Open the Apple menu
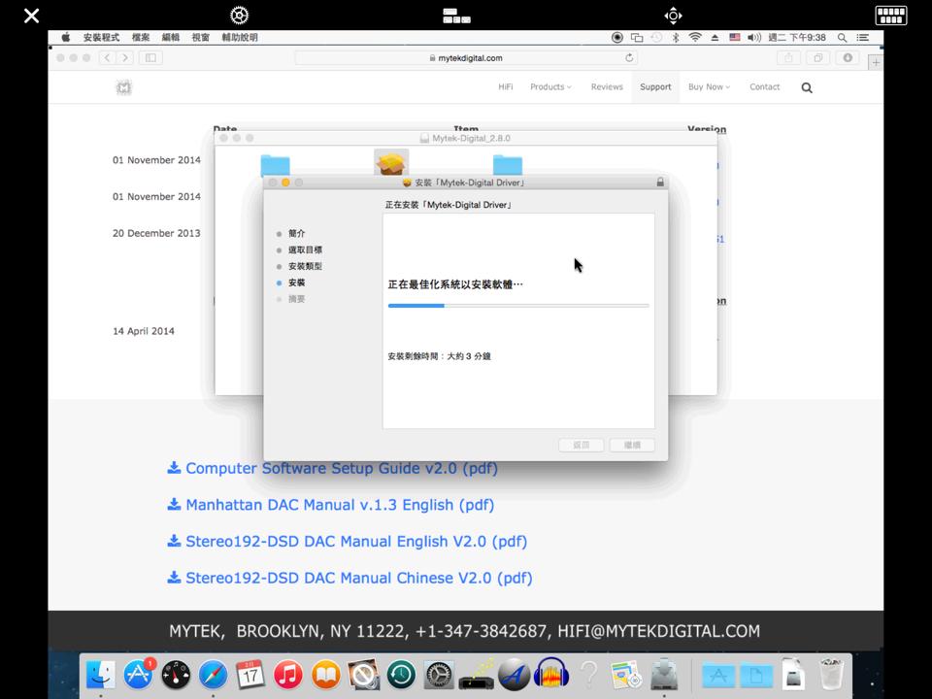Screen dimensions: 932x699 click(66, 37)
